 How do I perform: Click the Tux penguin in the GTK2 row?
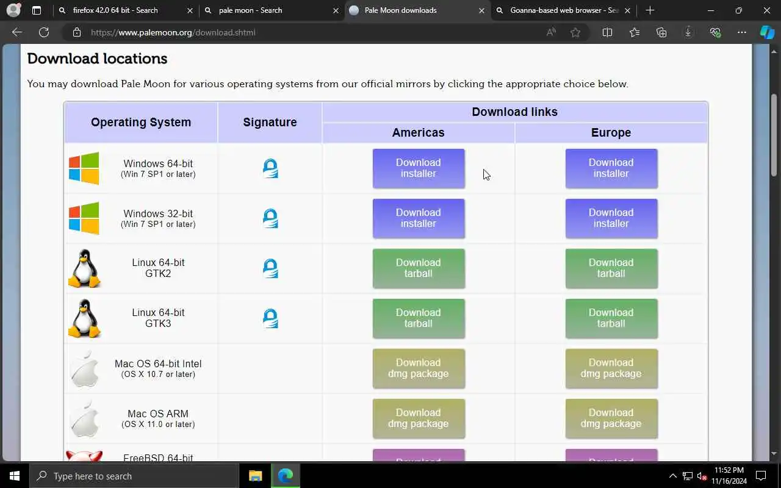coord(84,268)
